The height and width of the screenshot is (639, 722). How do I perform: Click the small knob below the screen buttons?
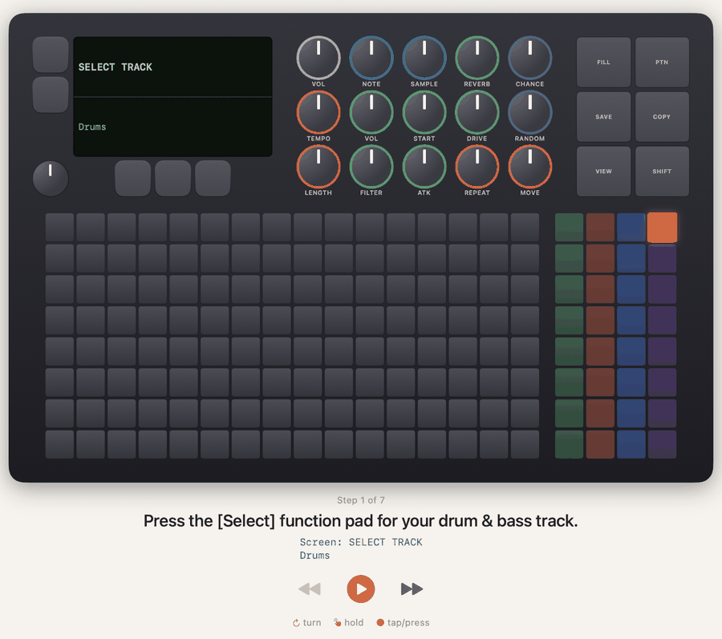click(x=51, y=179)
